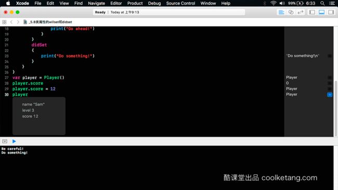Click line number 30 in gutter

tap(6, 94)
